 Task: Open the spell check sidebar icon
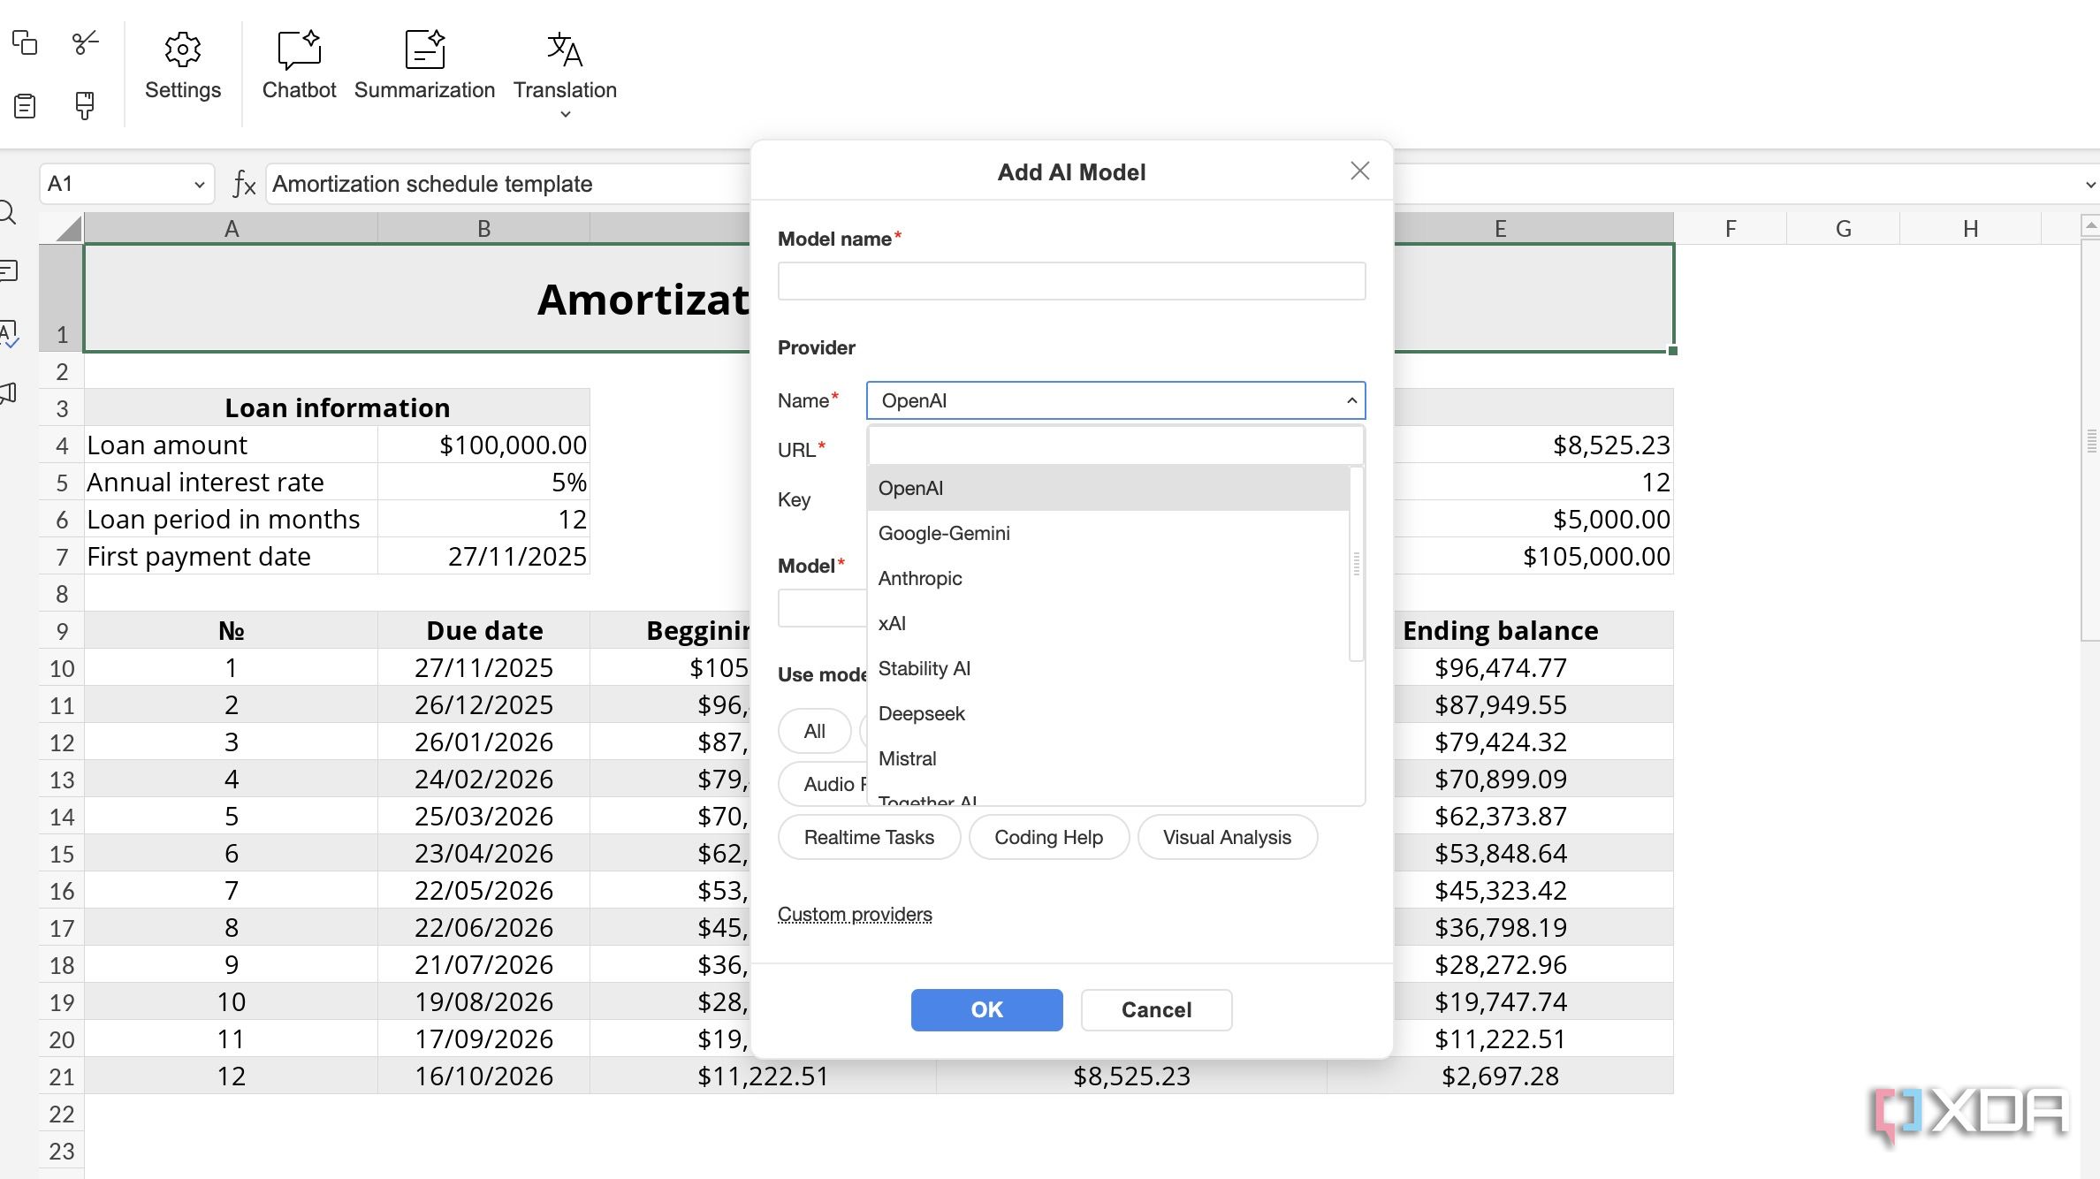click(9, 333)
